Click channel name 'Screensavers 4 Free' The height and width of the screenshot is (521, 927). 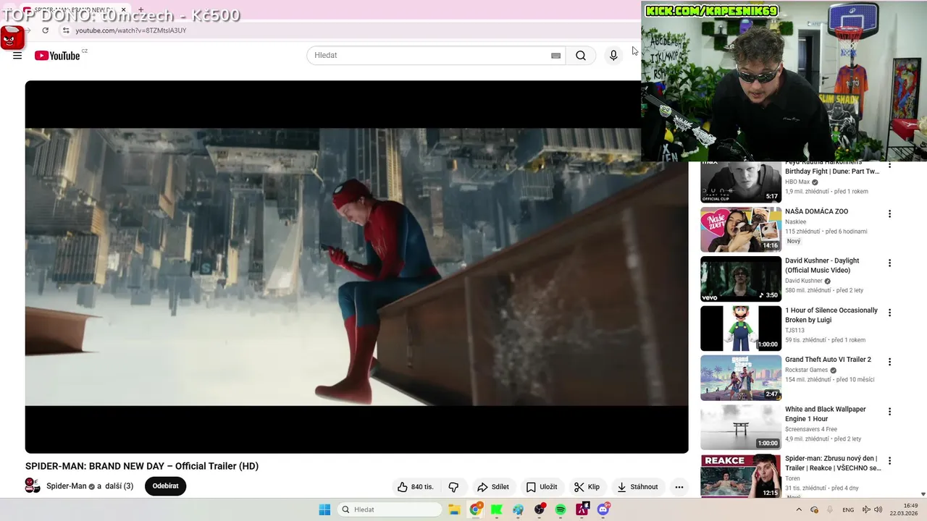click(811, 429)
